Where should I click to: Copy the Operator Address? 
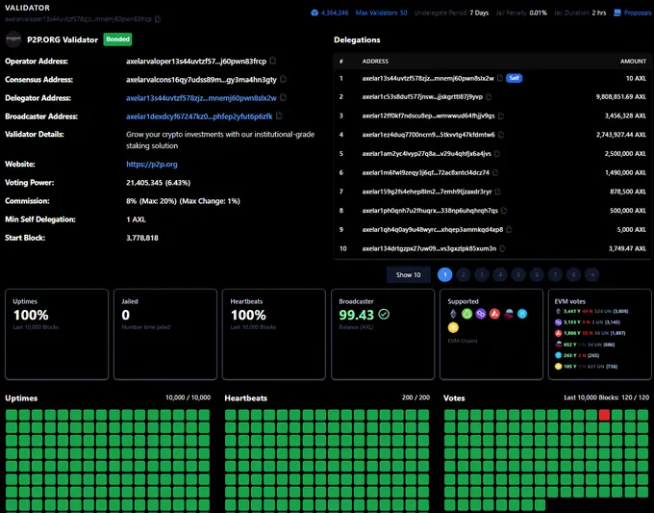tap(273, 61)
